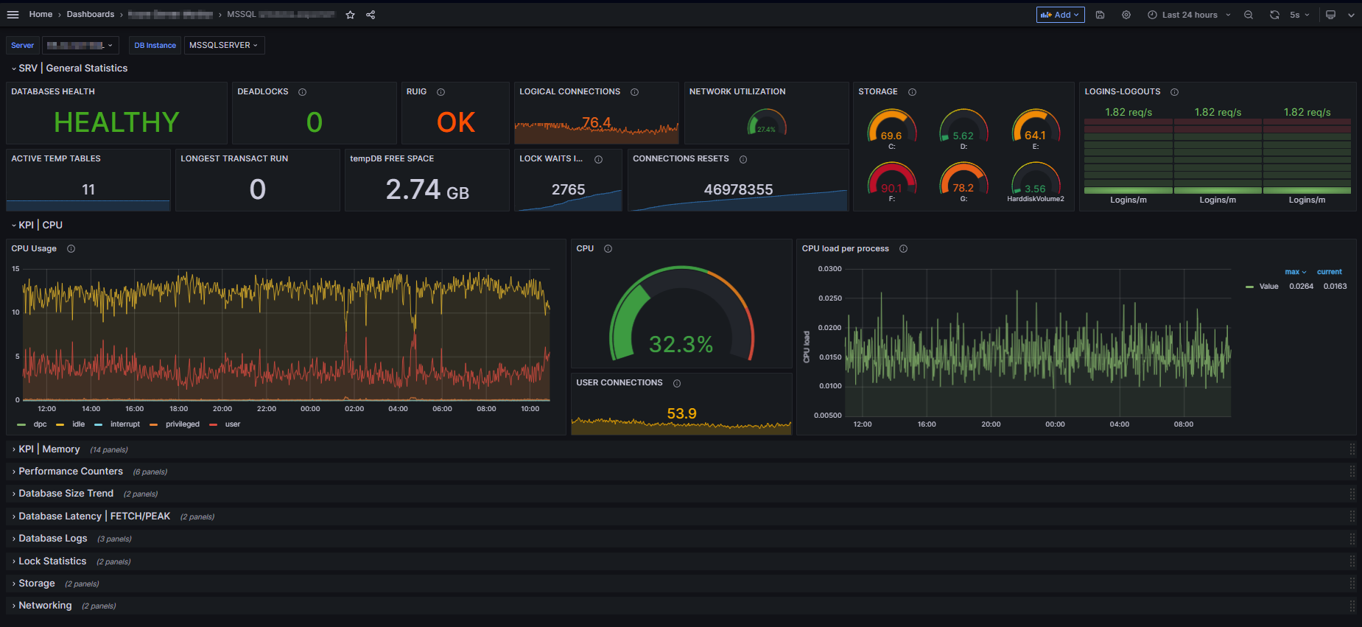Sort legend by max column

coord(1294,272)
